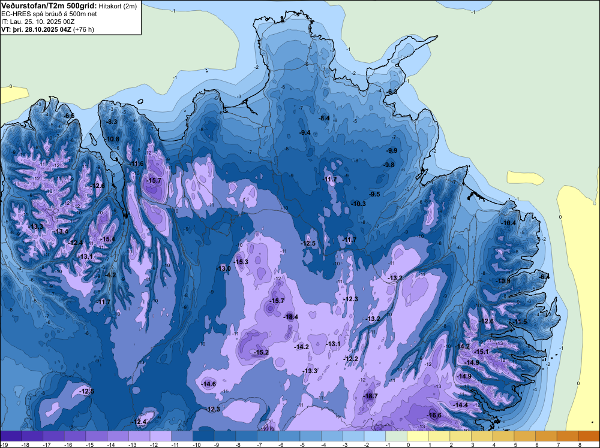Click the legend tick label '-5'
The height and width of the screenshot is (448, 600).
[303, 444]
